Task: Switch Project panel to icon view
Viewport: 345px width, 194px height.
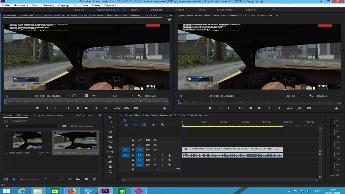Action: coord(14,179)
